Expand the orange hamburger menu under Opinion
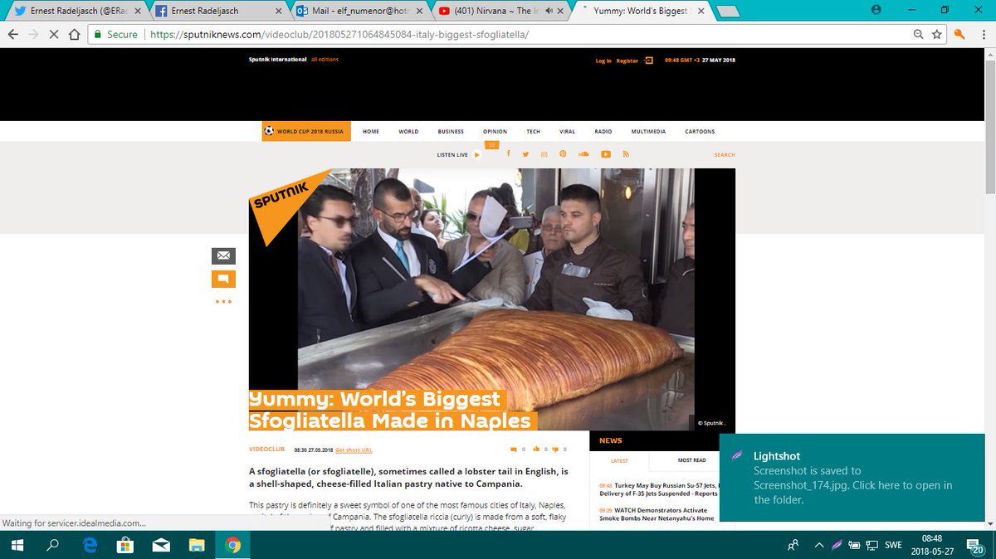 [x=492, y=145]
